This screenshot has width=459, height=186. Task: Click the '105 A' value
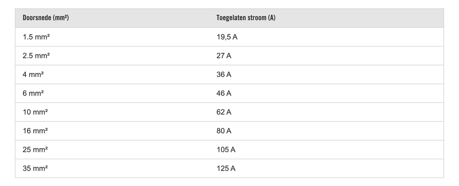pos(226,150)
